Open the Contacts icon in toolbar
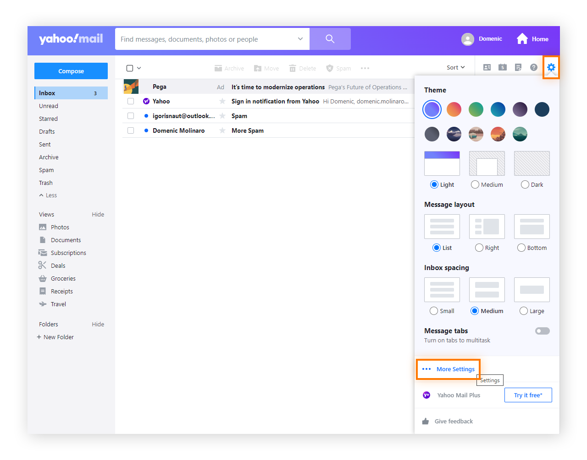Image resolution: width=587 pixels, height=460 pixels. click(x=487, y=67)
